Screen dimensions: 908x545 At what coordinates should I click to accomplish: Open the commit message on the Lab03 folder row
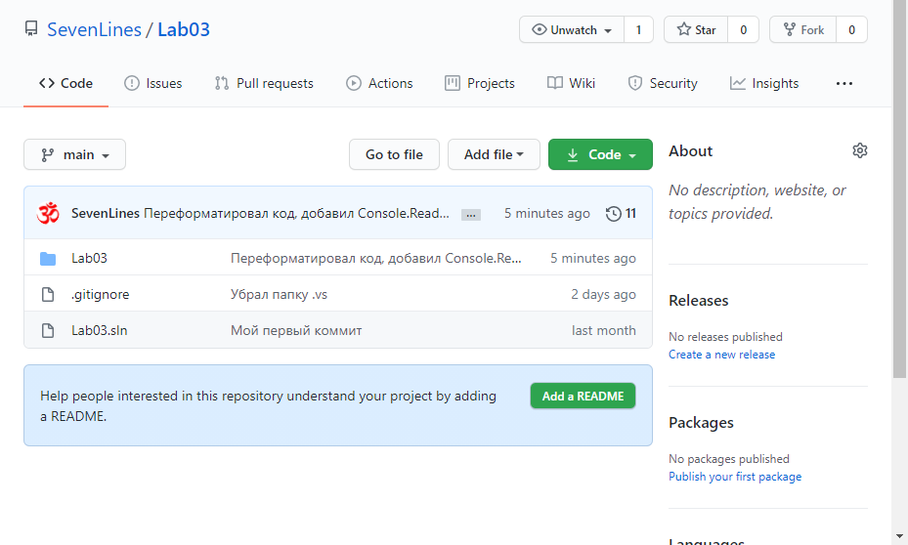click(376, 258)
